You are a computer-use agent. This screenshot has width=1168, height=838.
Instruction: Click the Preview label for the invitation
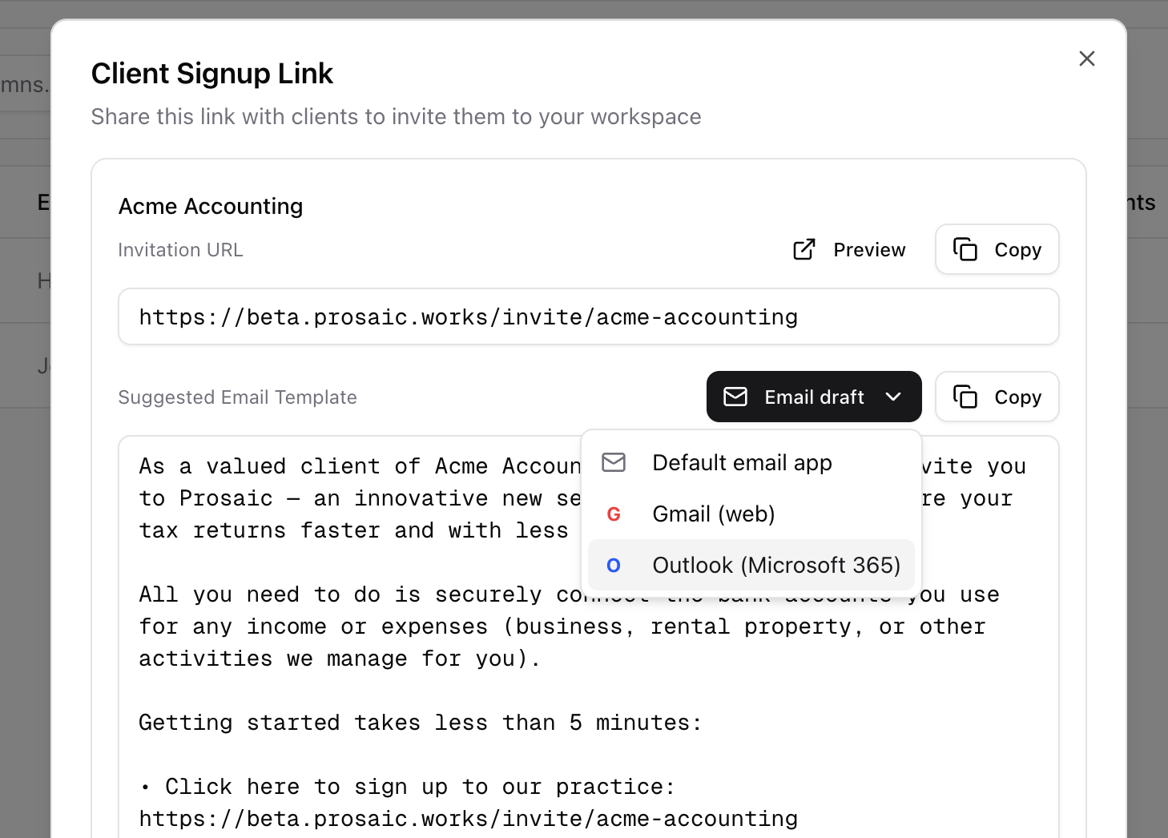869,250
